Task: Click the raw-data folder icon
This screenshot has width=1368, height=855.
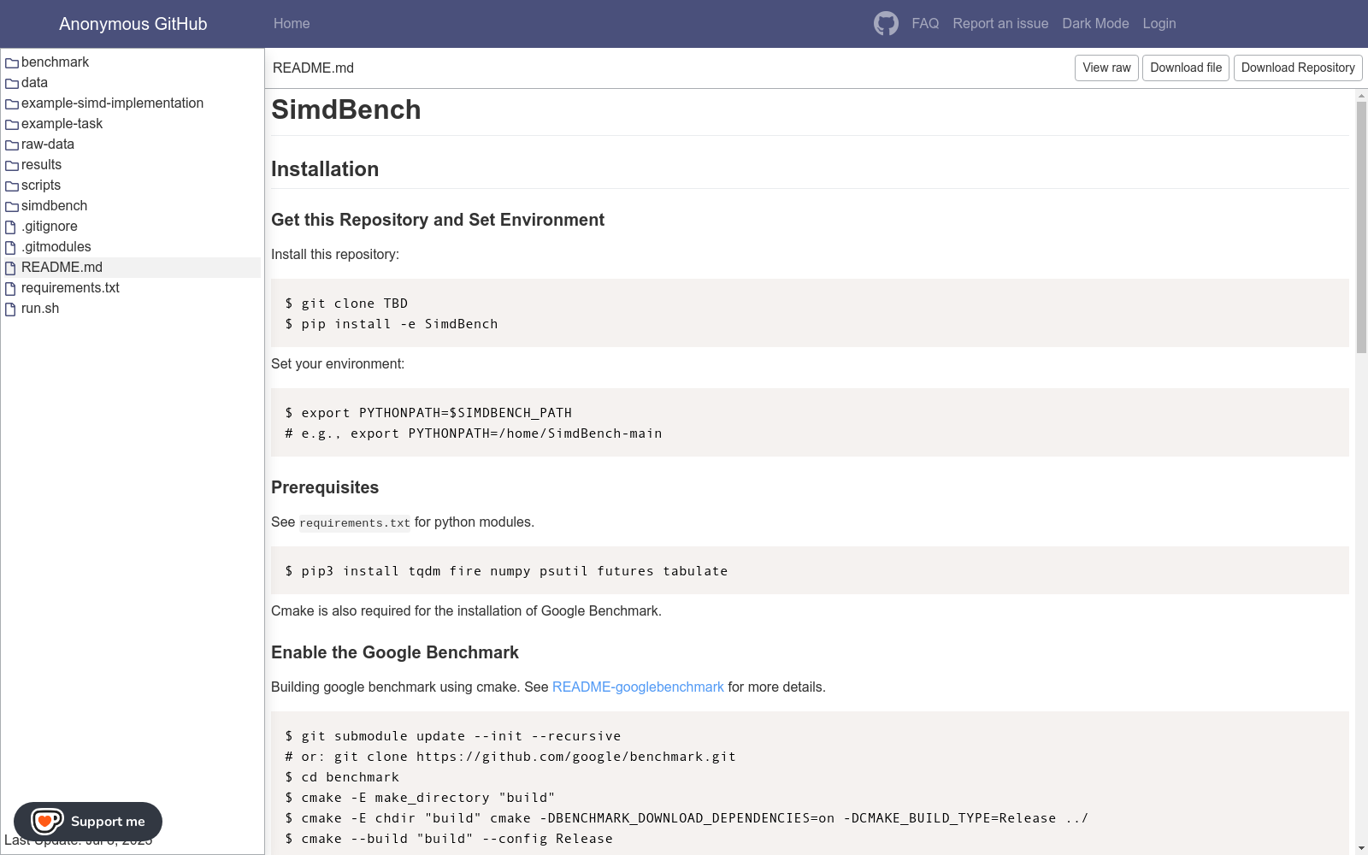Action: click(x=12, y=145)
